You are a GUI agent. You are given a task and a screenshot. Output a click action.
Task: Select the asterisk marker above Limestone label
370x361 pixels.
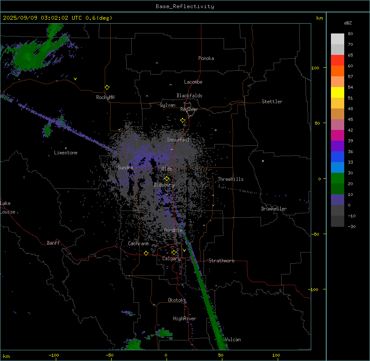[x=66, y=148]
